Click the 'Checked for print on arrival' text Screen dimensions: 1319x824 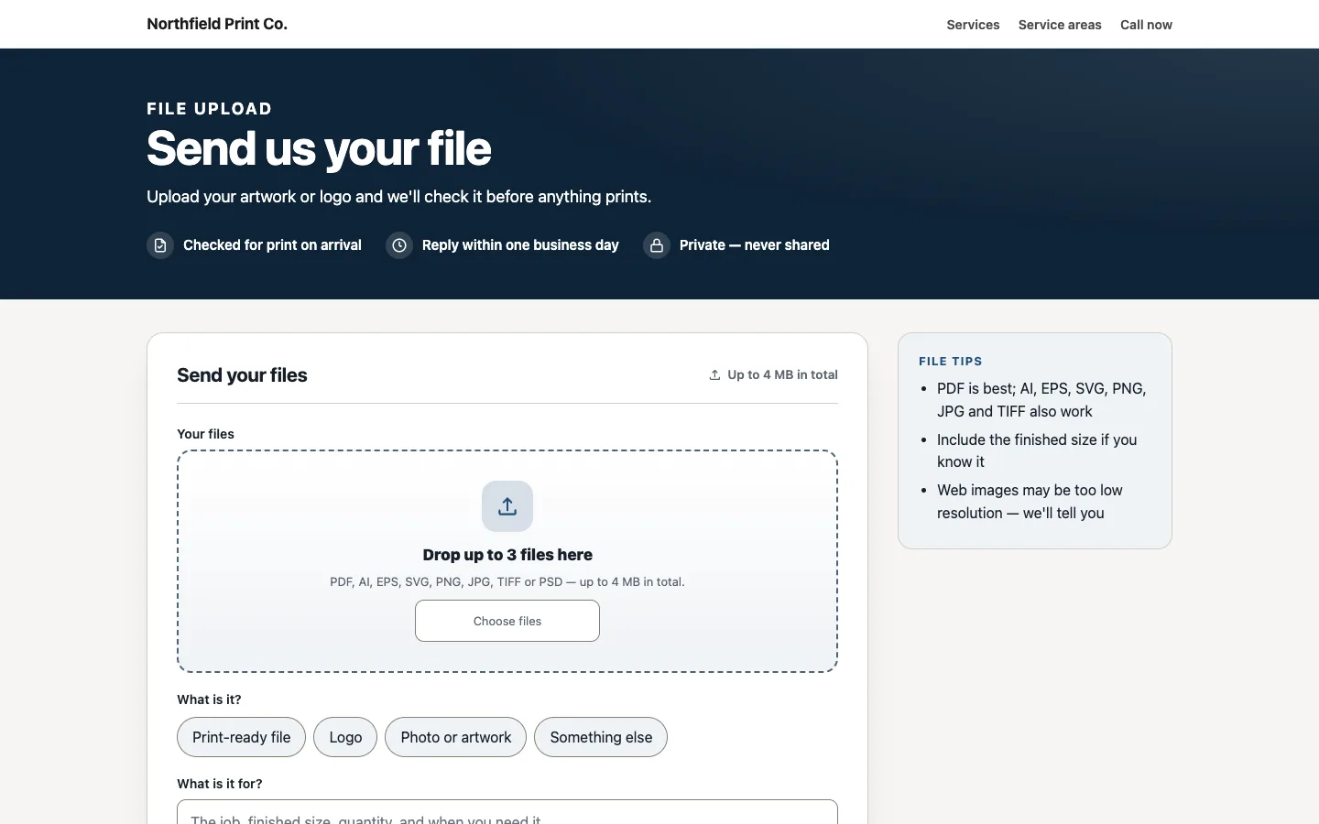(272, 245)
